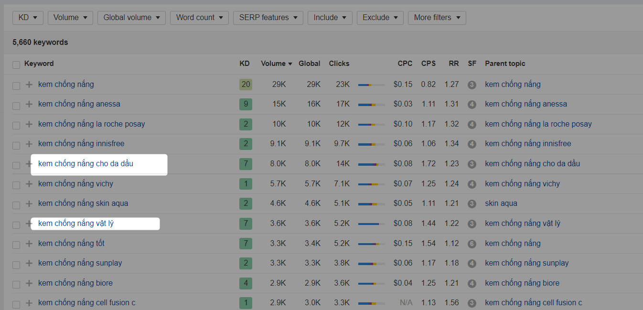Open SF badge for kem chống nắng la roche posay
The image size is (643, 310).
472,125
